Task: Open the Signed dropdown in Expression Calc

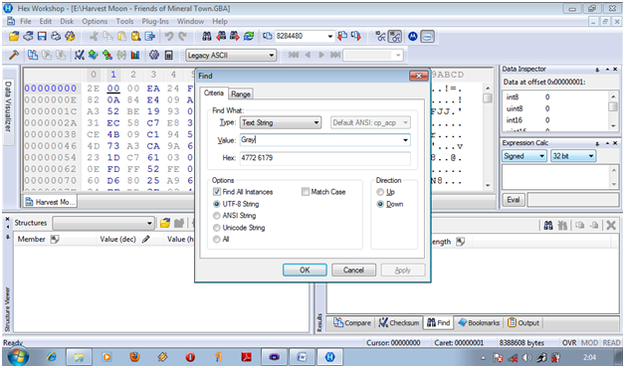Action: (523, 156)
